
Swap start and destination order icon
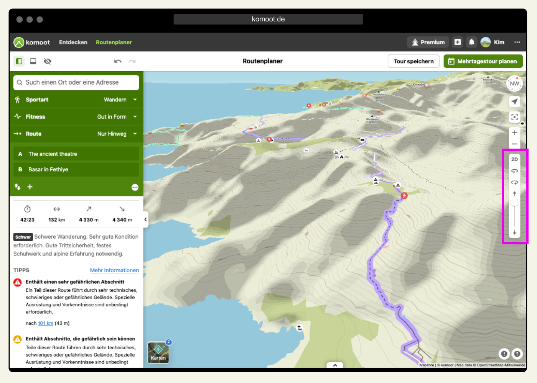click(18, 187)
